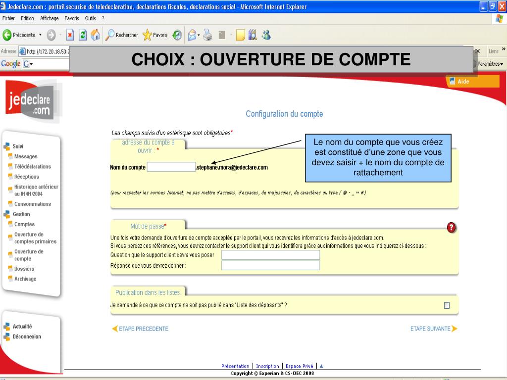Viewport: 507px width, 380px height.
Task: Open the Inscription footer link
Action: pos(267,366)
